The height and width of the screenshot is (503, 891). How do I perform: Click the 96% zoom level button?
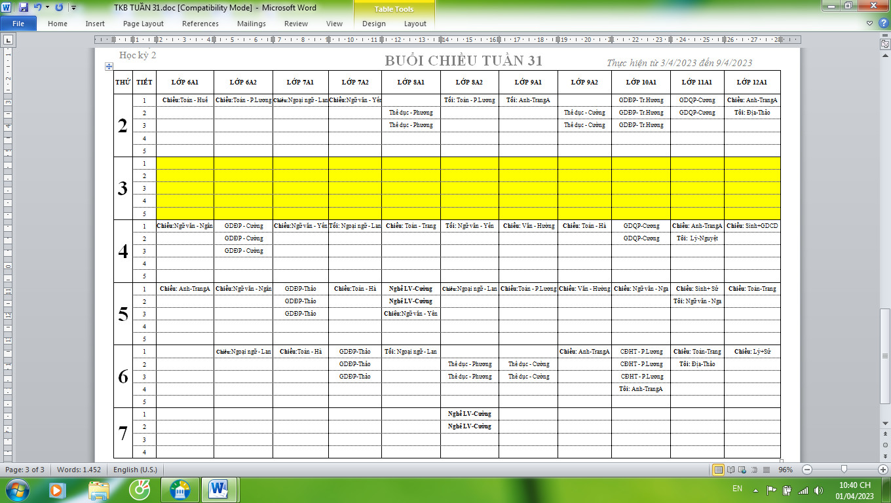point(785,470)
